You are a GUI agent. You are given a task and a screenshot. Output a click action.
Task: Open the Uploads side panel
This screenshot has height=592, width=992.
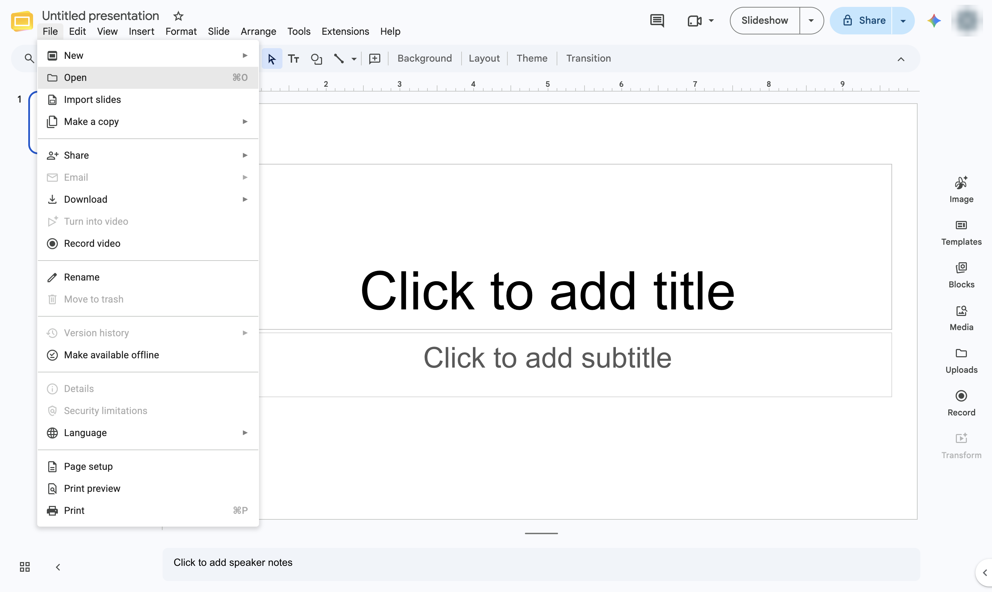pyautogui.click(x=961, y=361)
